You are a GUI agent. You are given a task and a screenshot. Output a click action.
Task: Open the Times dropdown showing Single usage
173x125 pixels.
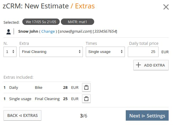point(105,52)
